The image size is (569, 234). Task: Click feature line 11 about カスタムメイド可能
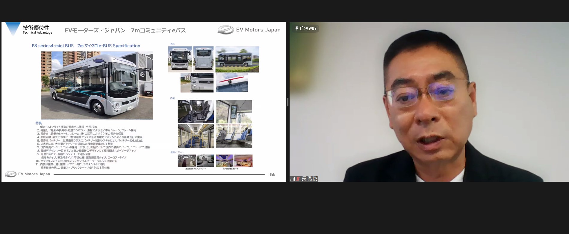70,164
